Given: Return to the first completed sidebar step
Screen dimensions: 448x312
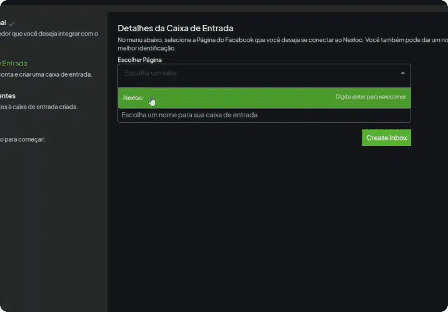Looking at the screenshot, I should [x=3, y=23].
